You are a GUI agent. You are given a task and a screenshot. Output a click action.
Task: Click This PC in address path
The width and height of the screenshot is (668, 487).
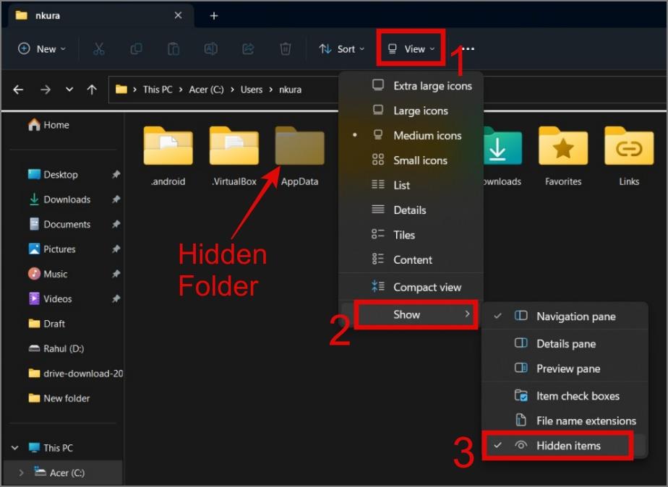(x=158, y=90)
